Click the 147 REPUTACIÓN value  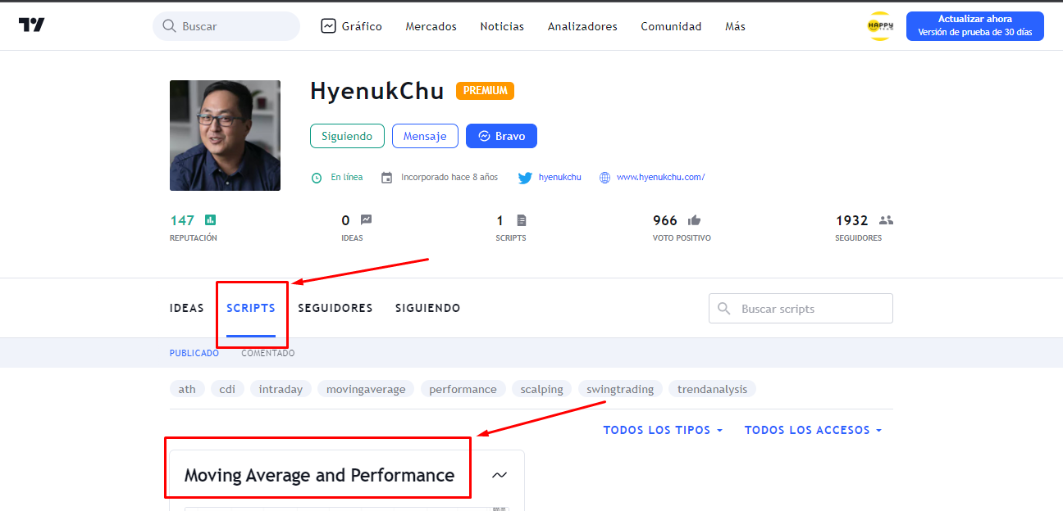[182, 220]
